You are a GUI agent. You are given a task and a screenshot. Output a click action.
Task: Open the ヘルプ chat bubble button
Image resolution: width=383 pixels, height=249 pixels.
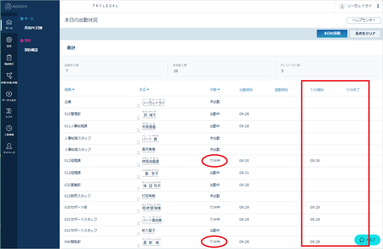(367, 240)
